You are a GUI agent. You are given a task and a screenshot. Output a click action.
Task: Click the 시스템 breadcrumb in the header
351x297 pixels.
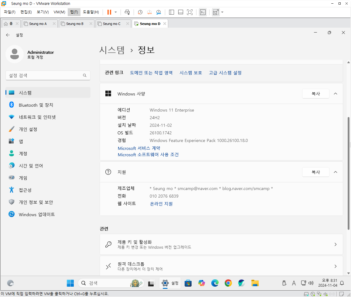click(x=112, y=50)
